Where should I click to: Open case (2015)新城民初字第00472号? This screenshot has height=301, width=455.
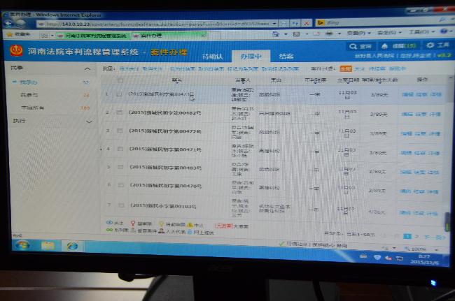pyautogui.click(x=164, y=131)
